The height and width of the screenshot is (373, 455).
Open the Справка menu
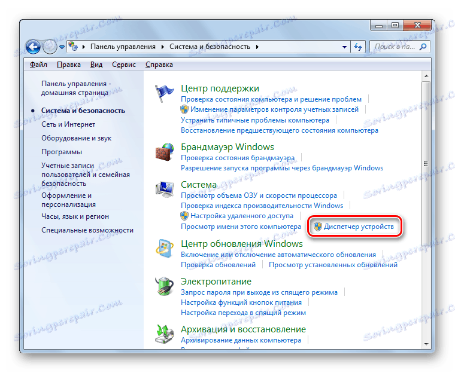coord(159,65)
